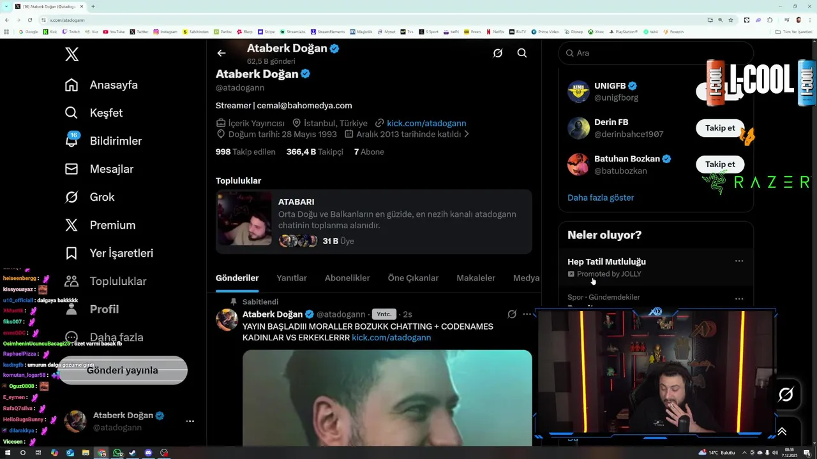Reload the page in Chrome
Viewport: 817px width, 459px height.
[x=31, y=20]
